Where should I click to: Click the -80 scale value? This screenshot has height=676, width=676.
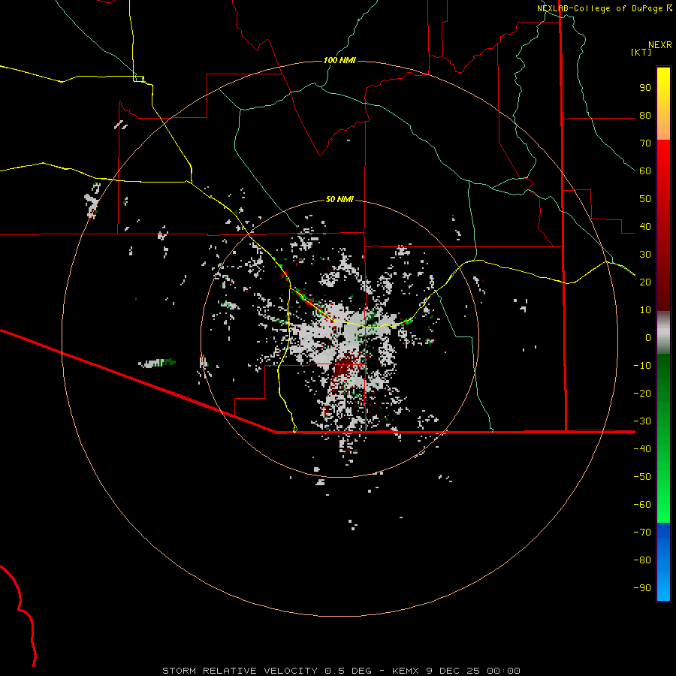pos(642,560)
